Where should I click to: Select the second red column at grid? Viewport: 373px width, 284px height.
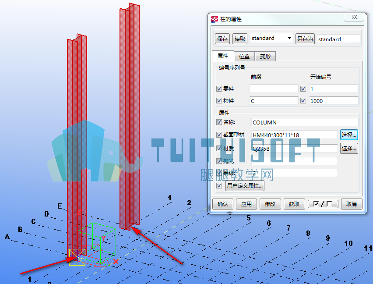pyautogui.click(x=130, y=117)
